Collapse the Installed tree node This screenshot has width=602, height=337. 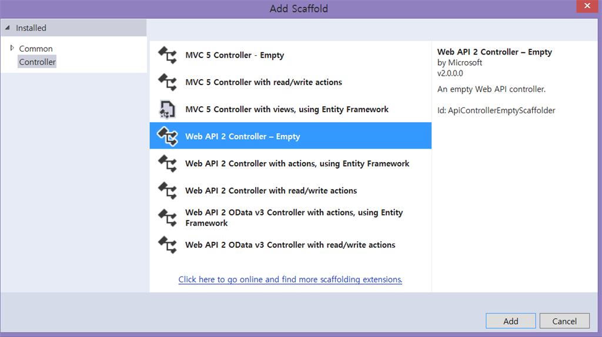(8, 28)
